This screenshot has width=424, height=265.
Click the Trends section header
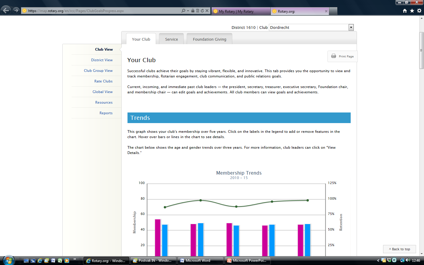(239, 118)
